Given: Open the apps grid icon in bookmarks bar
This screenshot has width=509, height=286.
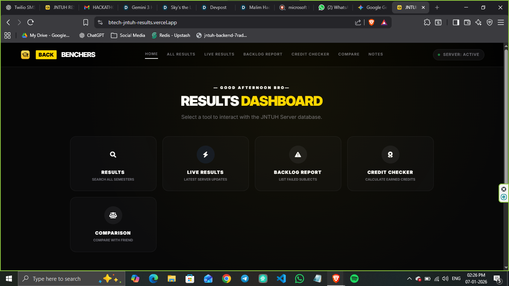Looking at the screenshot, I should click(7, 35).
